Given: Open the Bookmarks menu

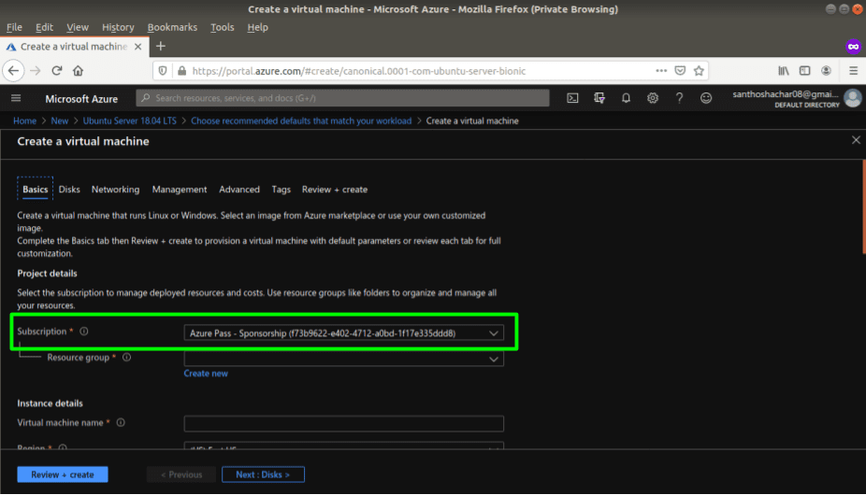Looking at the screenshot, I should (x=172, y=27).
